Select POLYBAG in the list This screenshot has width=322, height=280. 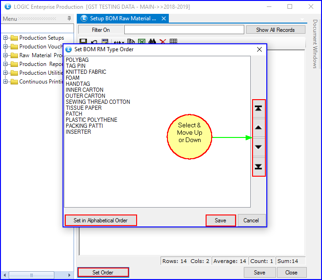pyautogui.click(x=77, y=60)
